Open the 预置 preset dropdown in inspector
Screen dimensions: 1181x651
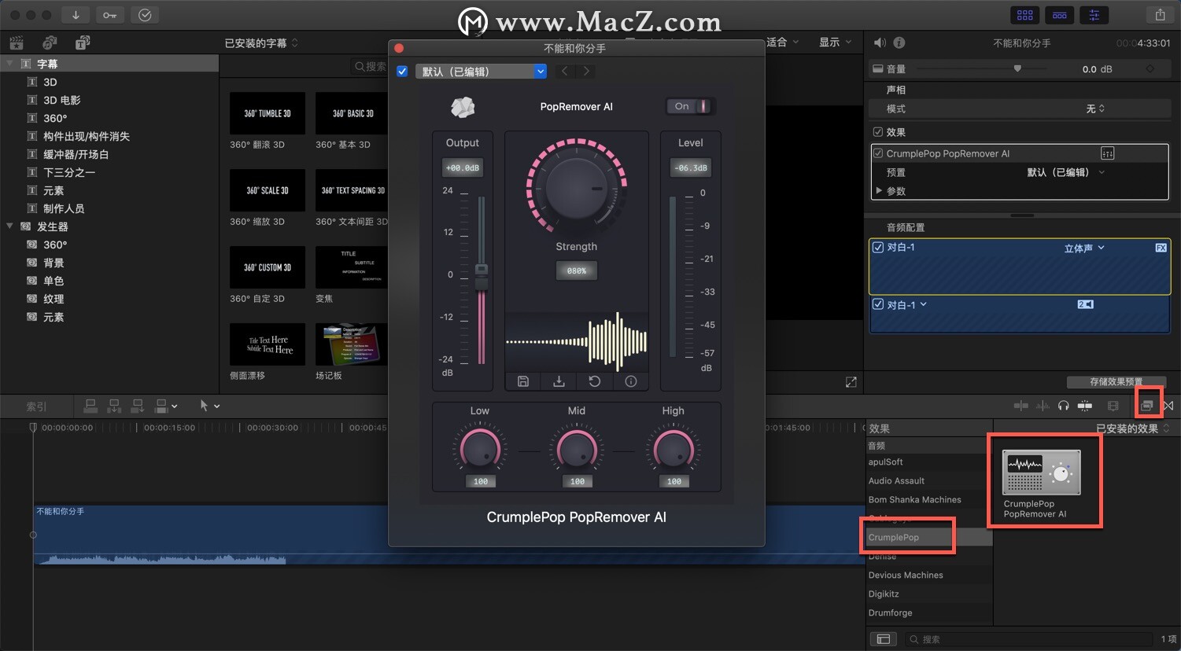pyautogui.click(x=1065, y=172)
